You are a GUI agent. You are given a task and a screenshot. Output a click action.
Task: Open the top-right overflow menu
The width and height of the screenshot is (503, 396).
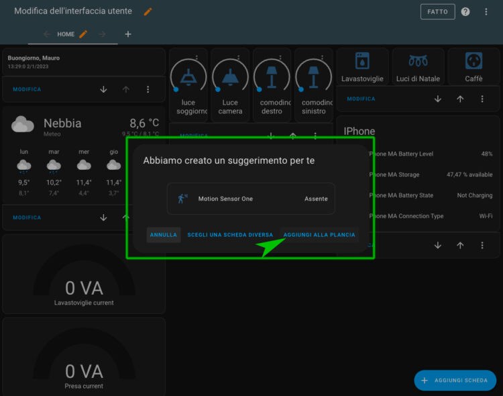click(486, 11)
